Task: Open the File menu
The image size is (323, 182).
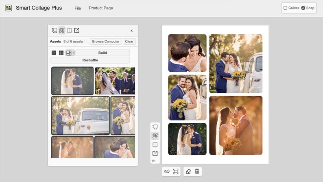Action: pos(78,8)
